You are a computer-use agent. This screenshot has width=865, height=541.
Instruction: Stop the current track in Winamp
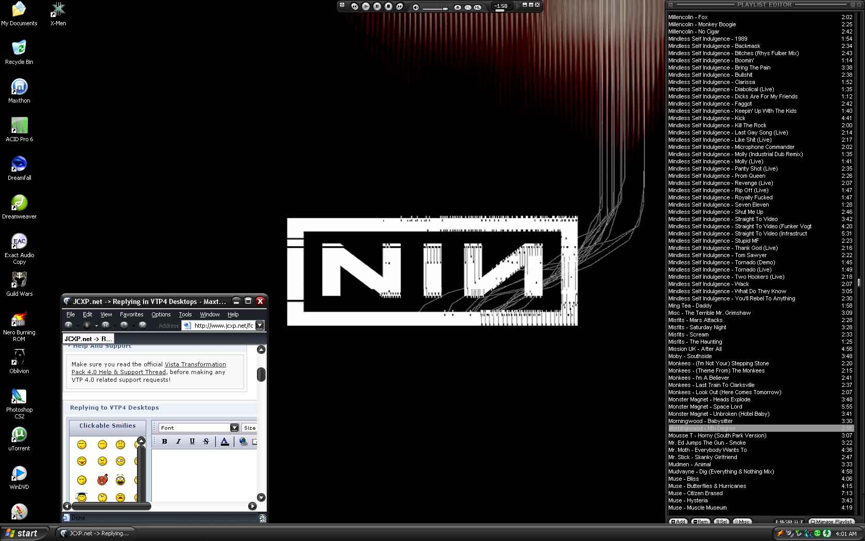[388, 6]
